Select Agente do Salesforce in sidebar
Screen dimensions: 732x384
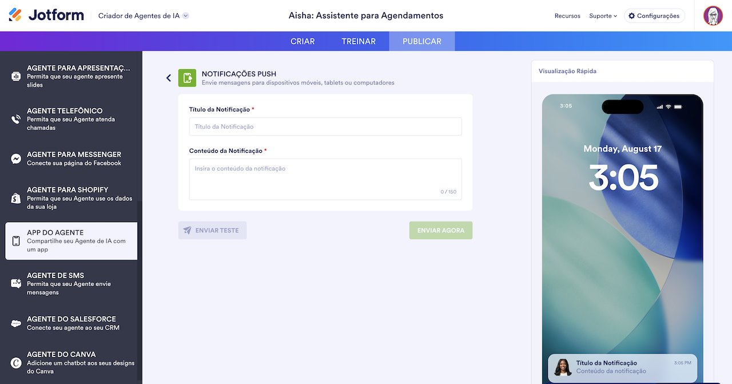pyautogui.click(x=71, y=323)
